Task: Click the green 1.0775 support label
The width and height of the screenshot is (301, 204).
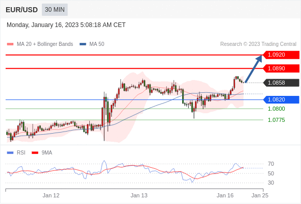Action: pyautogui.click(x=276, y=120)
